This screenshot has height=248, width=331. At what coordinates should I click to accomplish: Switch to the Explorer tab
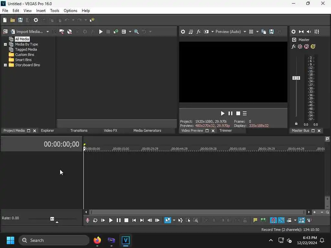click(x=48, y=130)
